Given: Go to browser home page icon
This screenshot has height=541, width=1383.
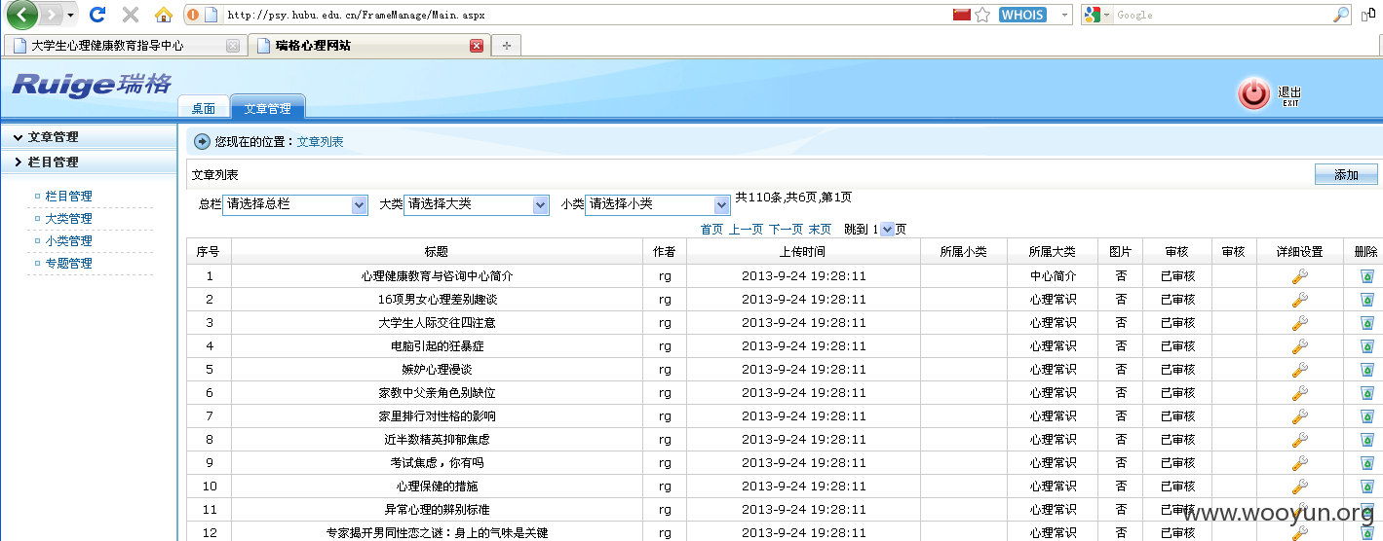Looking at the screenshot, I should point(164,15).
